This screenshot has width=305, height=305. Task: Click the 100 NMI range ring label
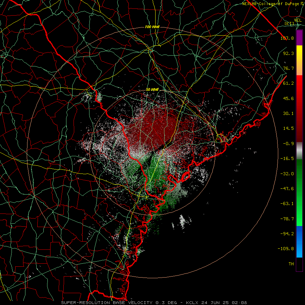click(152, 27)
